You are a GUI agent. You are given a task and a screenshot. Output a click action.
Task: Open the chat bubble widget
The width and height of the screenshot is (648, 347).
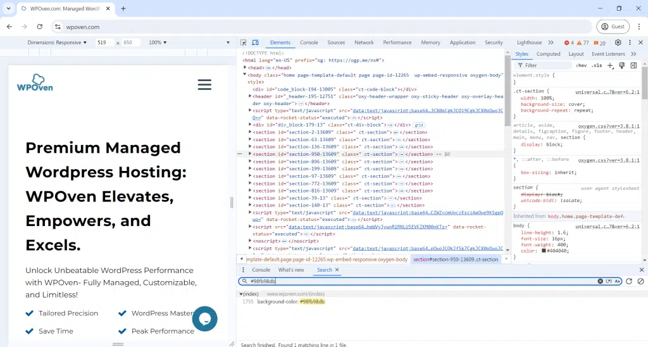(x=204, y=319)
